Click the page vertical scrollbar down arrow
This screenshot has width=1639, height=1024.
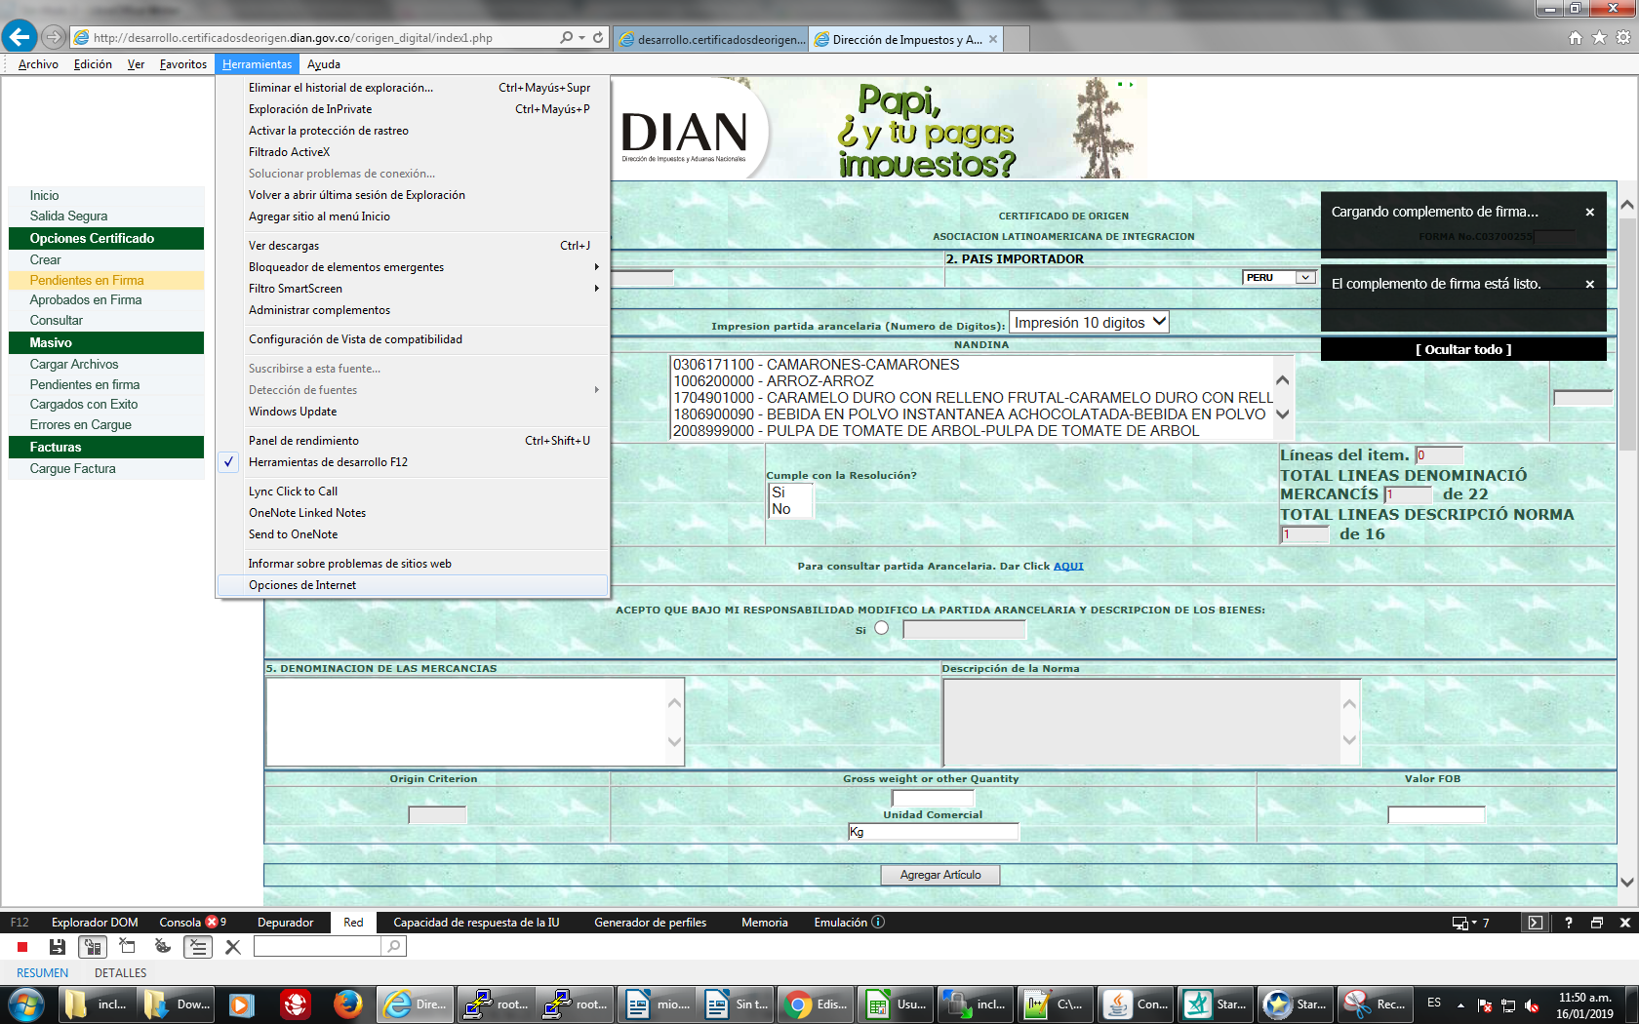click(1627, 882)
